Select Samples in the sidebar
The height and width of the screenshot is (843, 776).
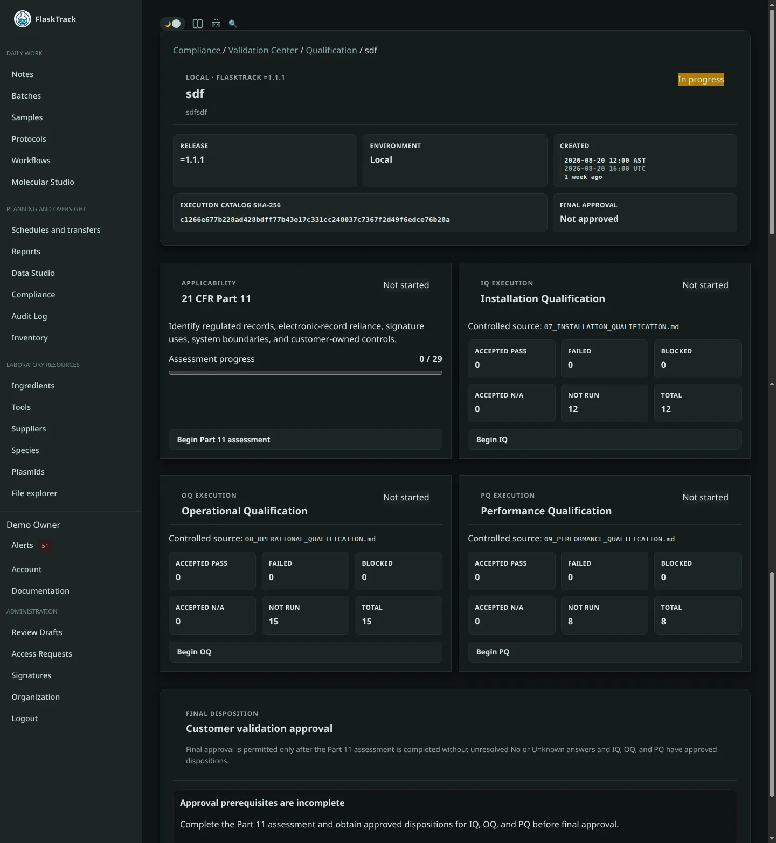27,117
